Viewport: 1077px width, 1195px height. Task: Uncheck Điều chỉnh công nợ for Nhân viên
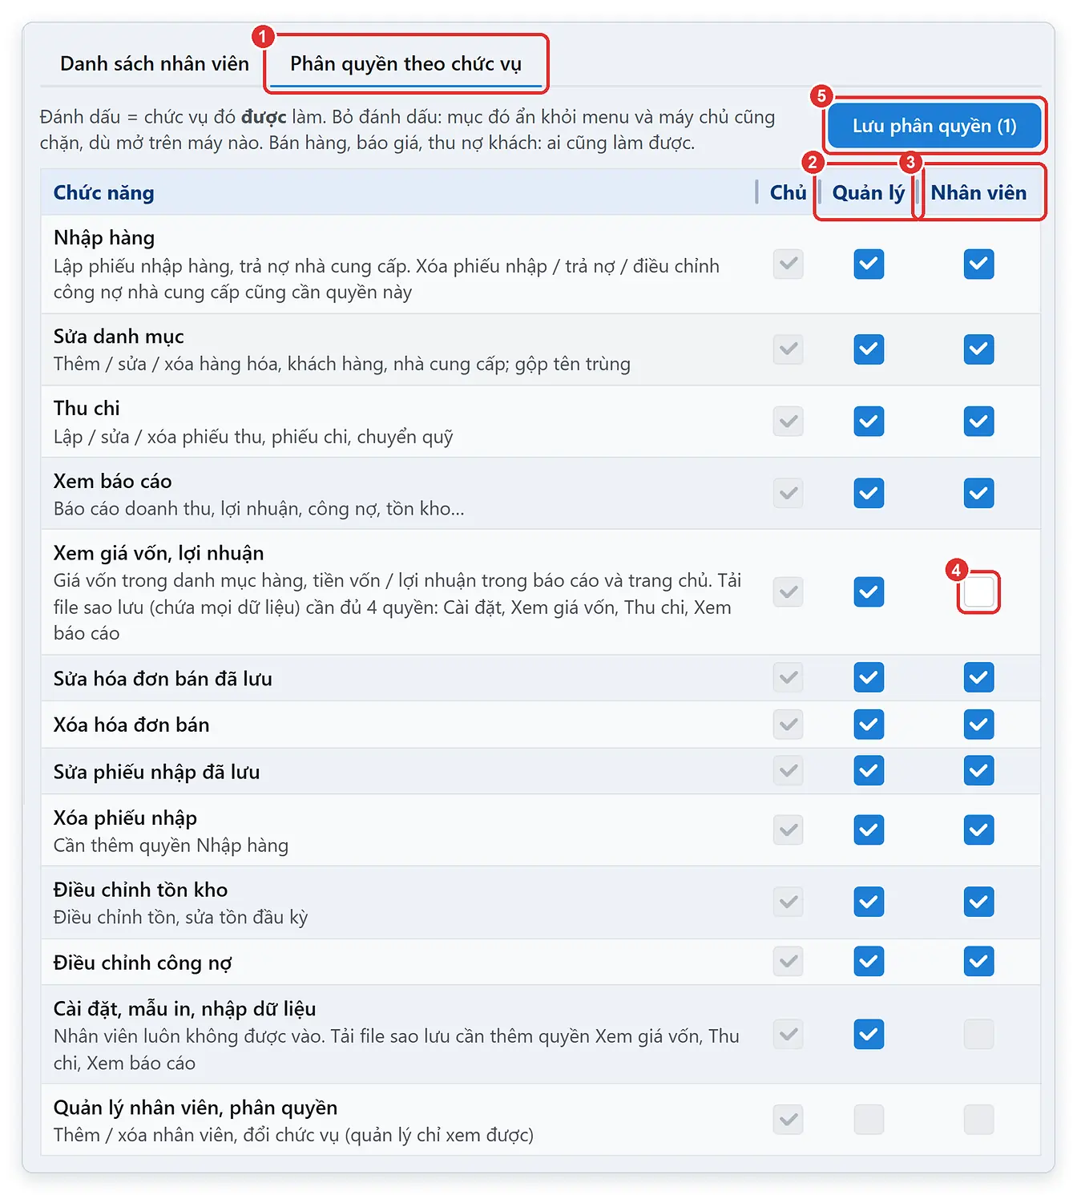coord(978,961)
